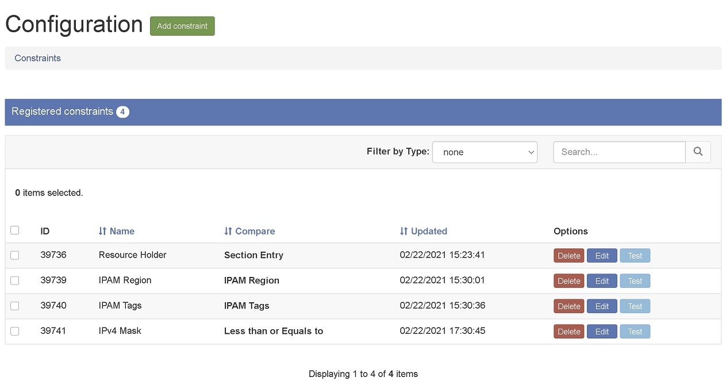726x381 pixels.
Task: Edit the IPAM Region constraint
Action: (x=602, y=281)
